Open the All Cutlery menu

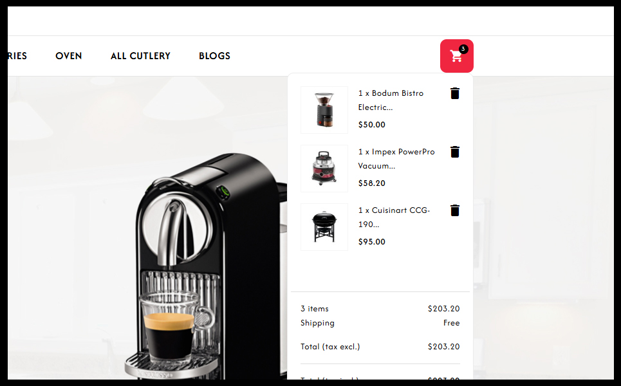click(140, 56)
